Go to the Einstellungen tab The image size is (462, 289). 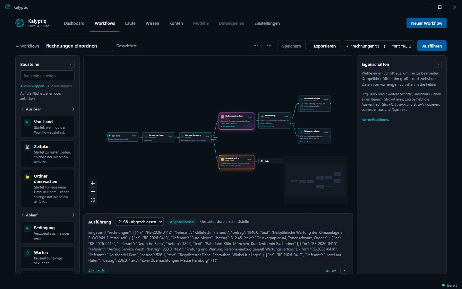[x=267, y=23]
